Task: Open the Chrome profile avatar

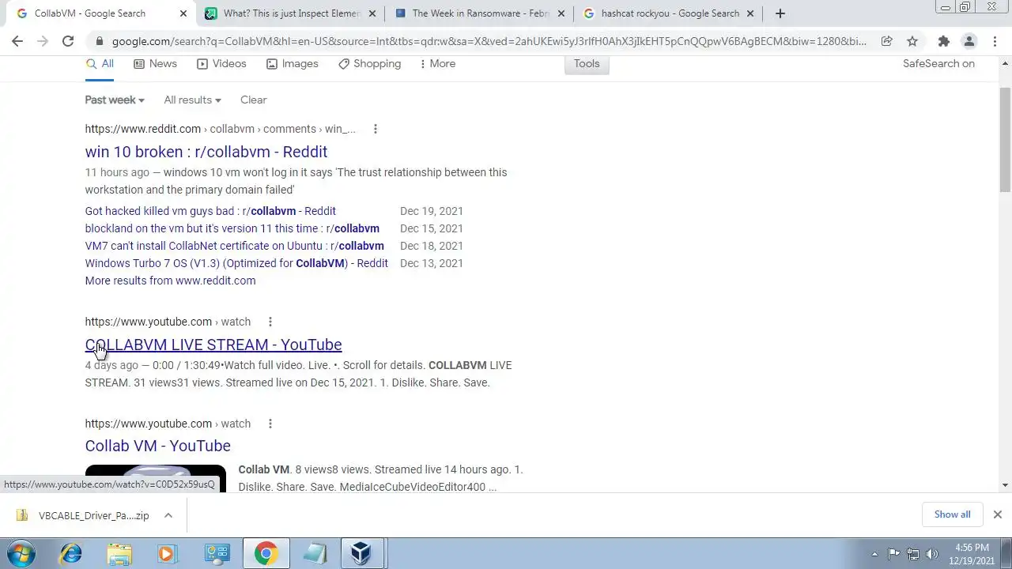Action: tap(969, 41)
